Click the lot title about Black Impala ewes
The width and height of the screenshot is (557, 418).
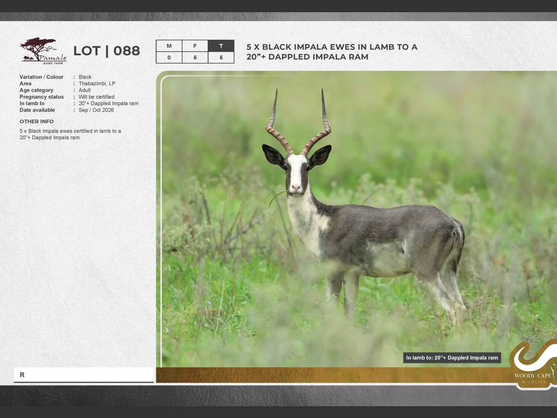[332, 52]
